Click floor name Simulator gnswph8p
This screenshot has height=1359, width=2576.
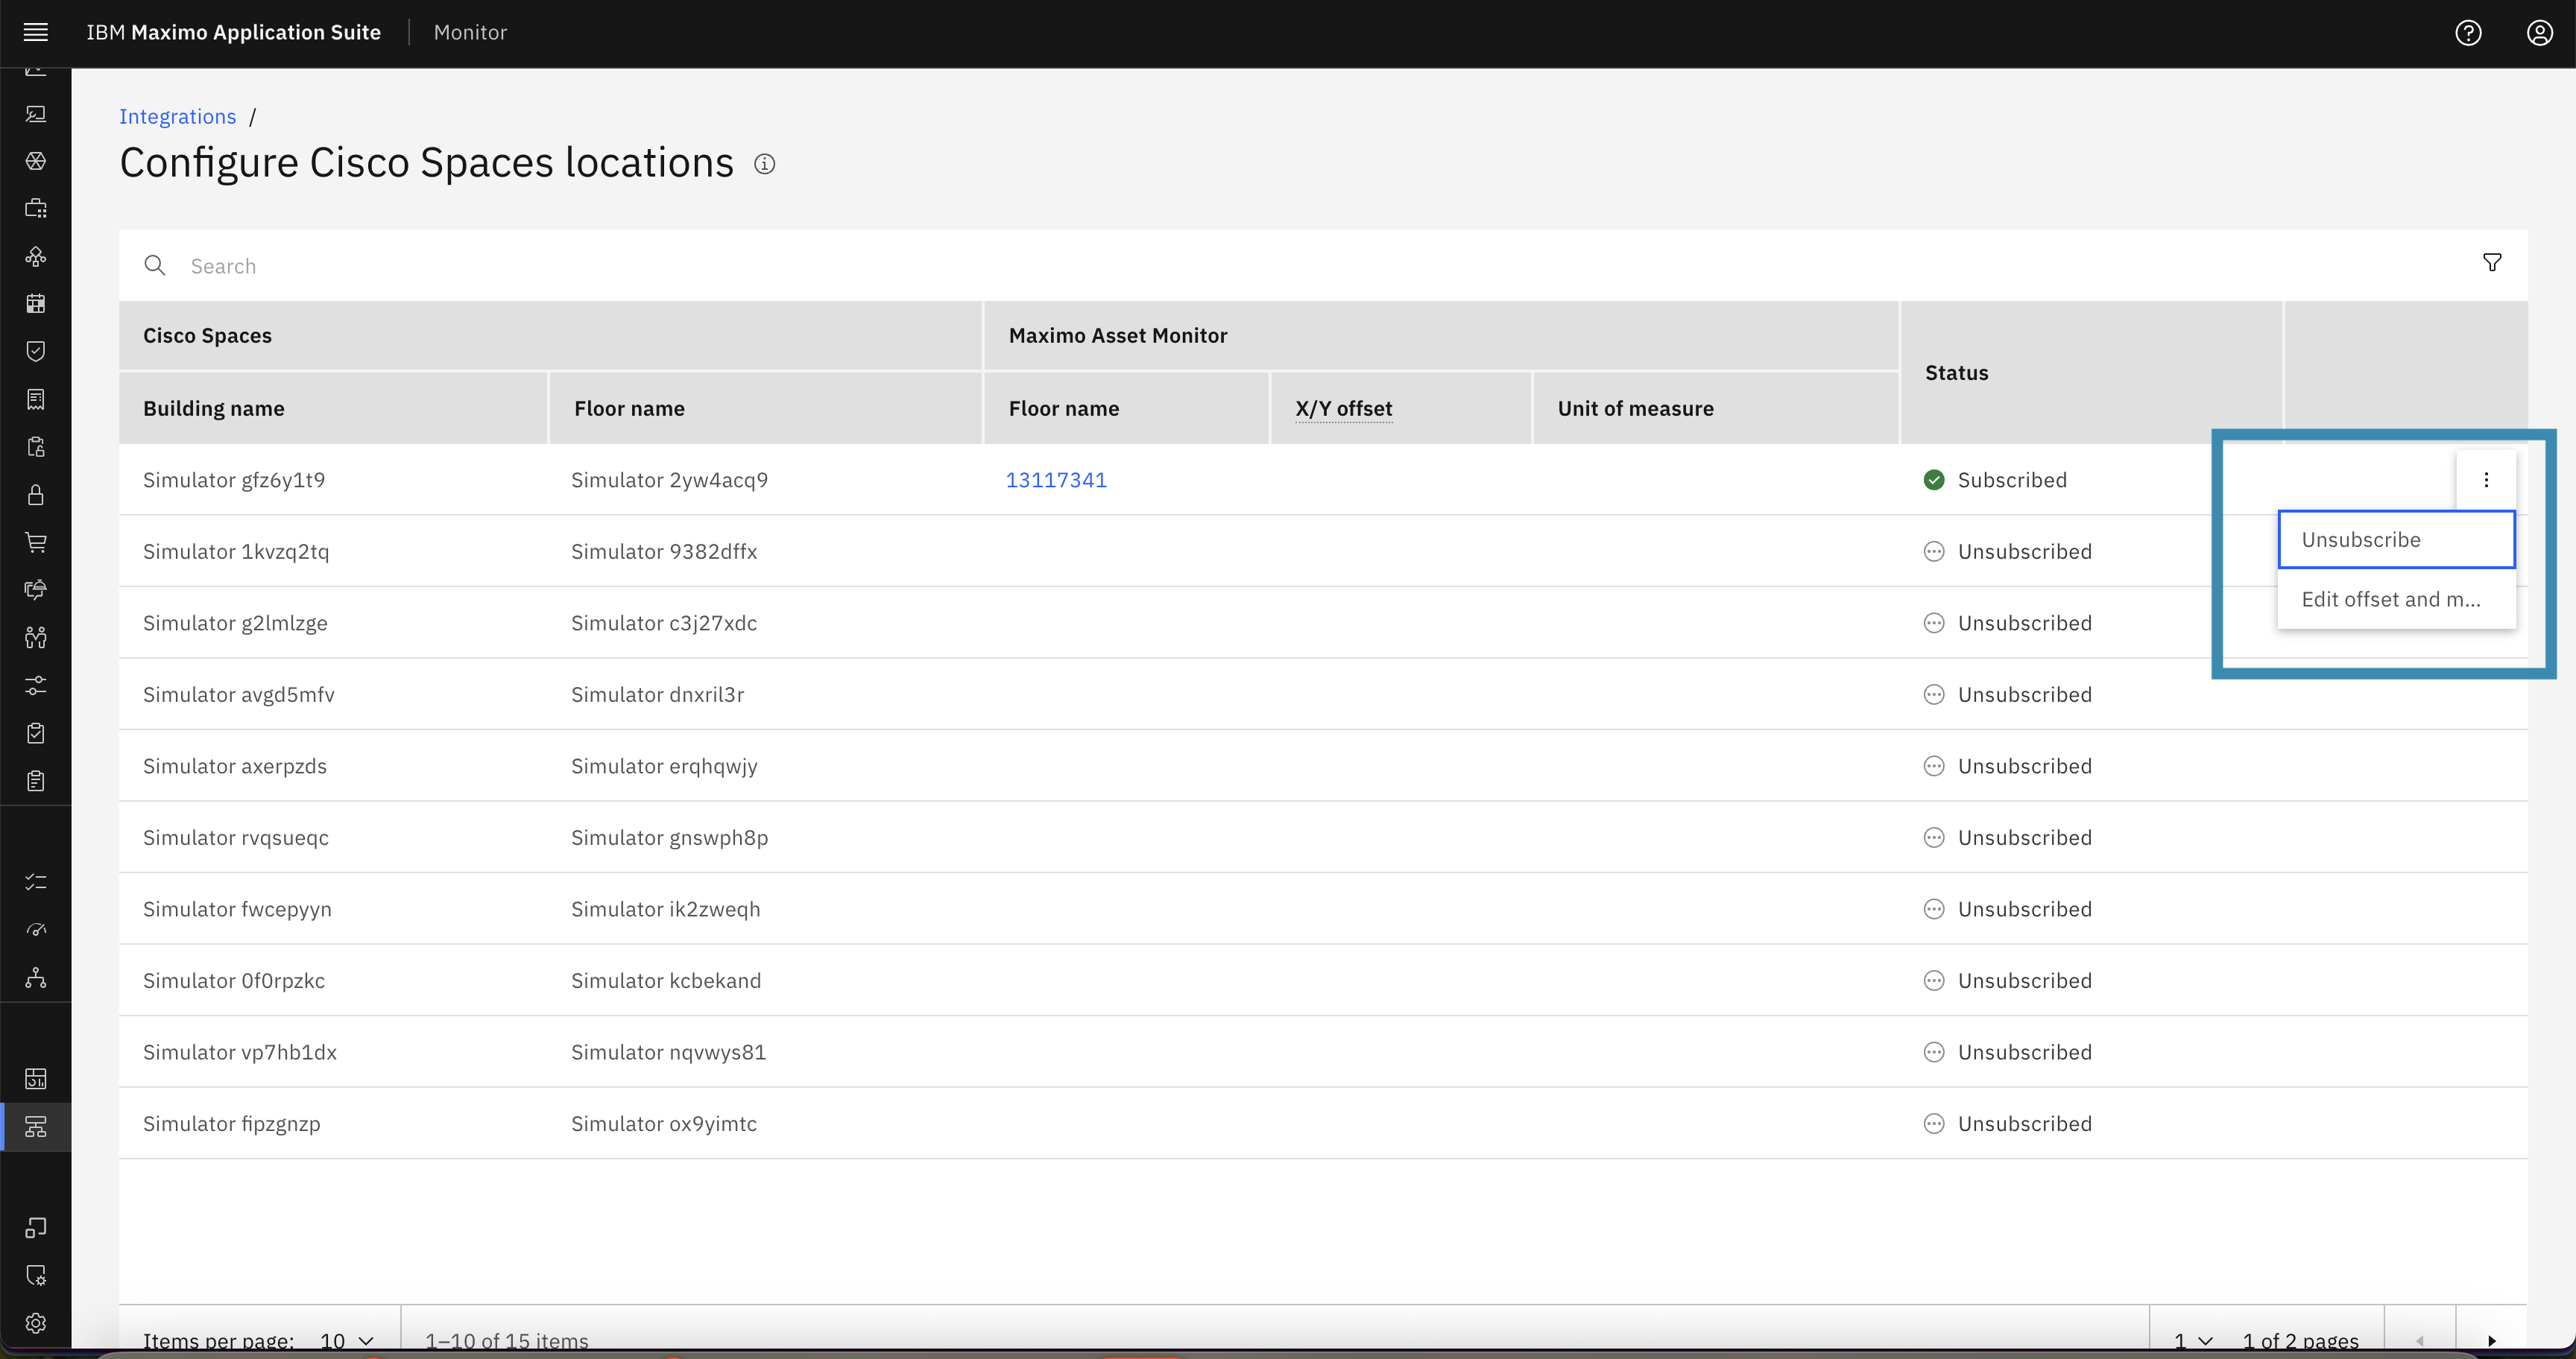669,837
